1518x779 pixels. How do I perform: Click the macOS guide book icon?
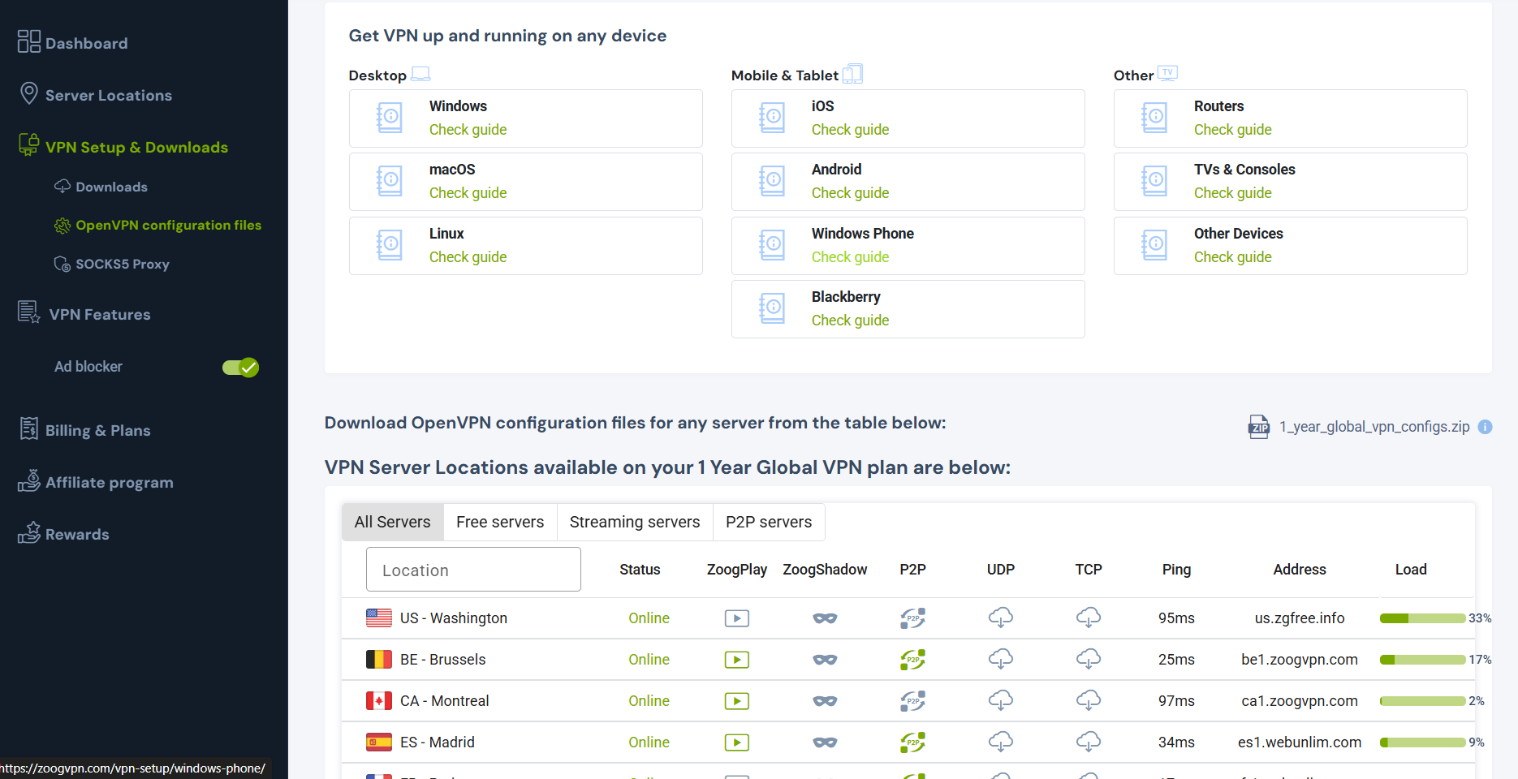(390, 181)
